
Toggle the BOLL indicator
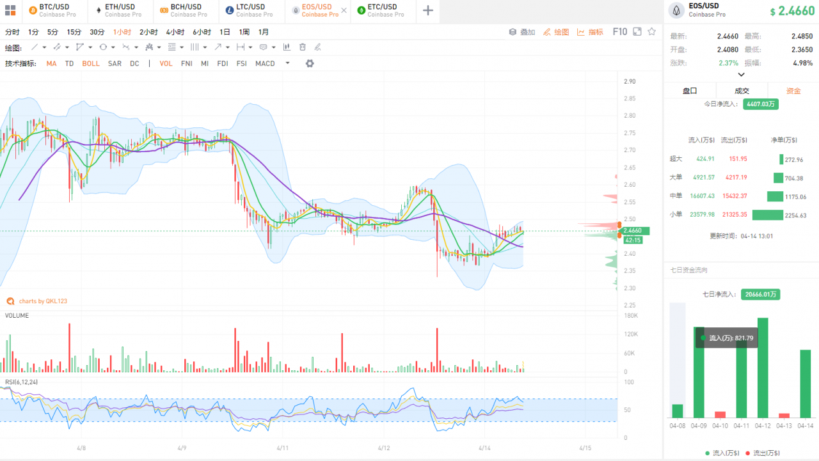(x=91, y=63)
